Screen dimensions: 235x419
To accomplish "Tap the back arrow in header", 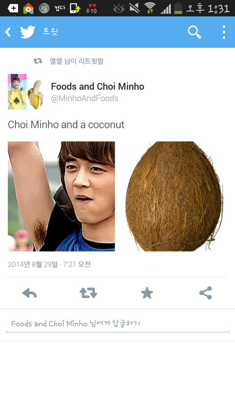I will pyautogui.click(x=8, y=32).
